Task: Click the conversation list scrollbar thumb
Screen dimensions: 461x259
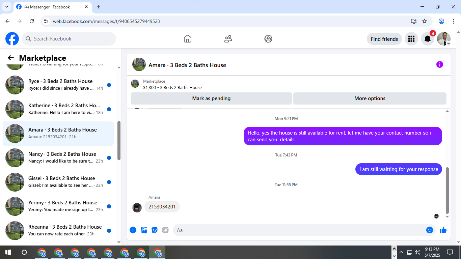Action: tap(119, 141)
